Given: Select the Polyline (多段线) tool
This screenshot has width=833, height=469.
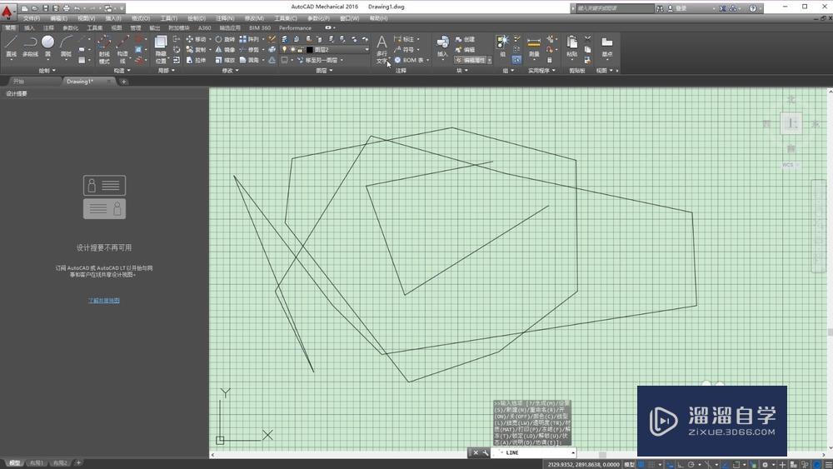Looking at the screenshot, I should (x=30, y=45).
